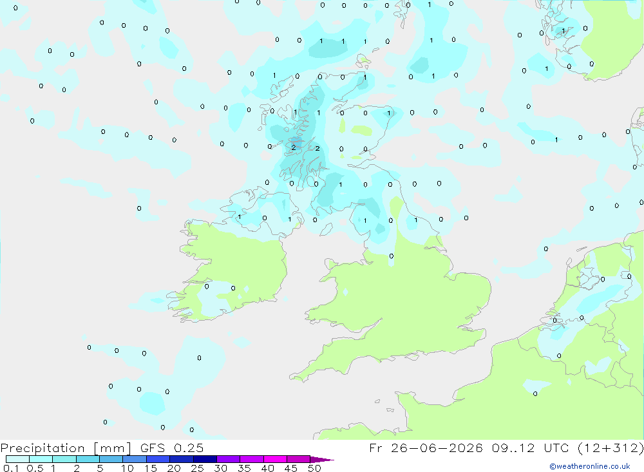Click the 'Precipitation [mm]' title text

[x=66, y=448]
